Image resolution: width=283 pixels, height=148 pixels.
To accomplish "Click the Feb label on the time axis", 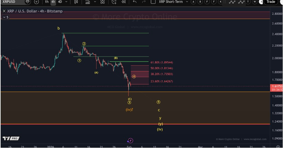I will (129, 147).
